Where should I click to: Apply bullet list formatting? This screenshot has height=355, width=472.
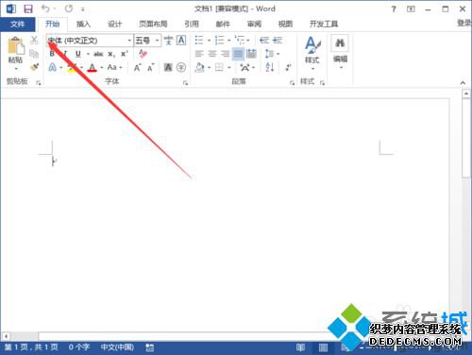[199, 40]
